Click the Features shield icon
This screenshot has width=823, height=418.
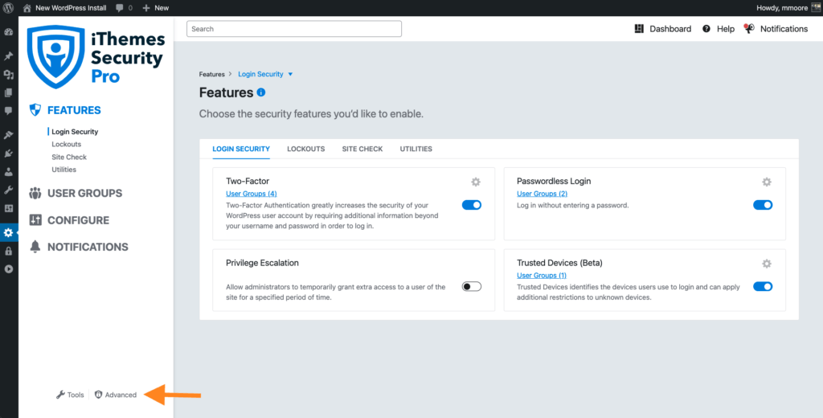35,110
